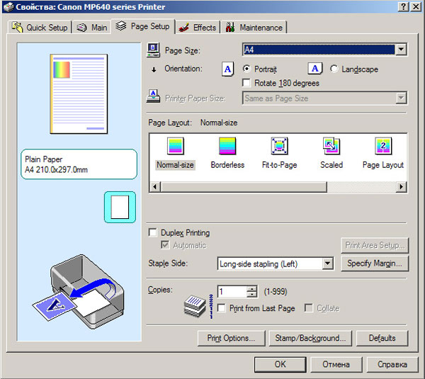Open the Maintenance tab
Viewport: 425px width, 379px height.
254,28
